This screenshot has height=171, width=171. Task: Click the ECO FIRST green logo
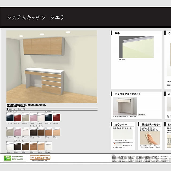(7, 158)
